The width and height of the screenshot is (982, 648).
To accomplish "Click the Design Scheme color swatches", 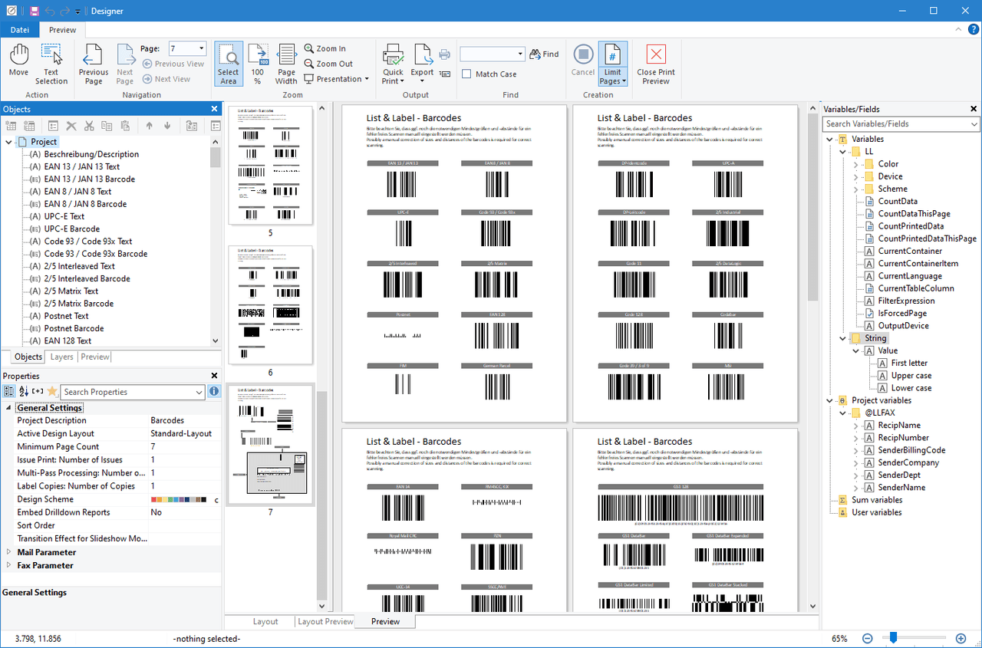I will 179,500.
